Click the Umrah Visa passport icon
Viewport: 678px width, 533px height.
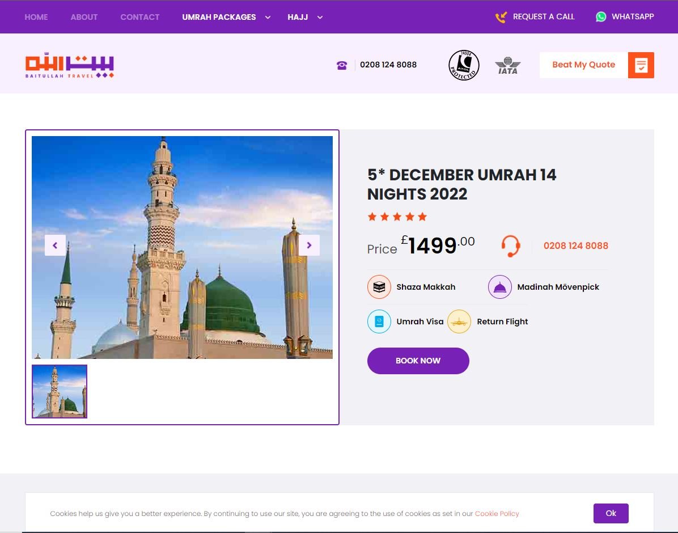379,322
